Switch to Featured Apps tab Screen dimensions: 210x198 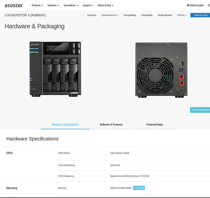point(155,125)
